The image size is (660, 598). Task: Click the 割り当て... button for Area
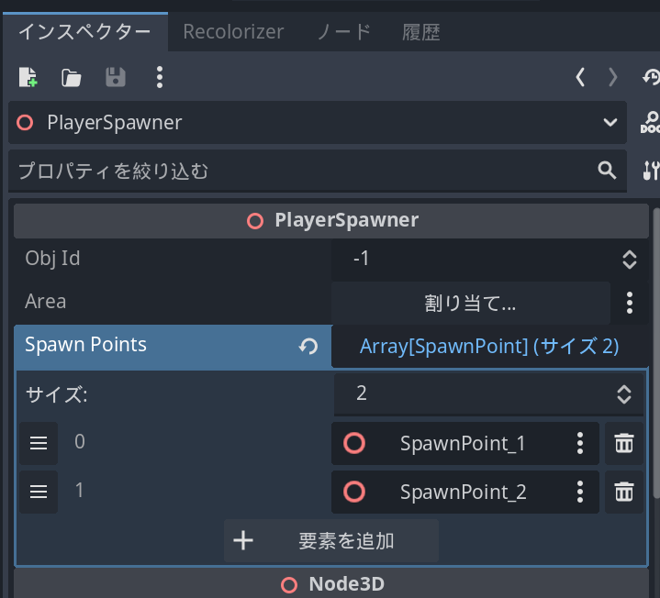pyautogui.click(x=470, y=303)
